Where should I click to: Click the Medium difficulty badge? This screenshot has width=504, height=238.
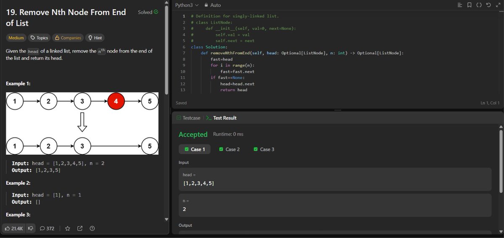[16, 38]
